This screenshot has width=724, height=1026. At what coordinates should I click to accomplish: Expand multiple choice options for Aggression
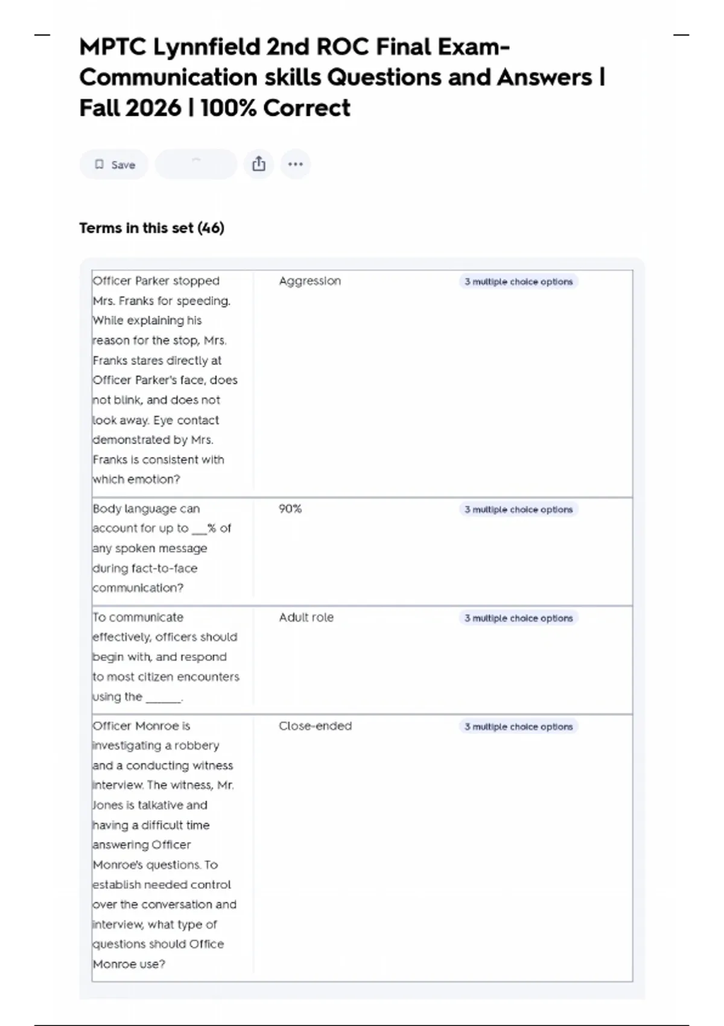coord(518,282)
